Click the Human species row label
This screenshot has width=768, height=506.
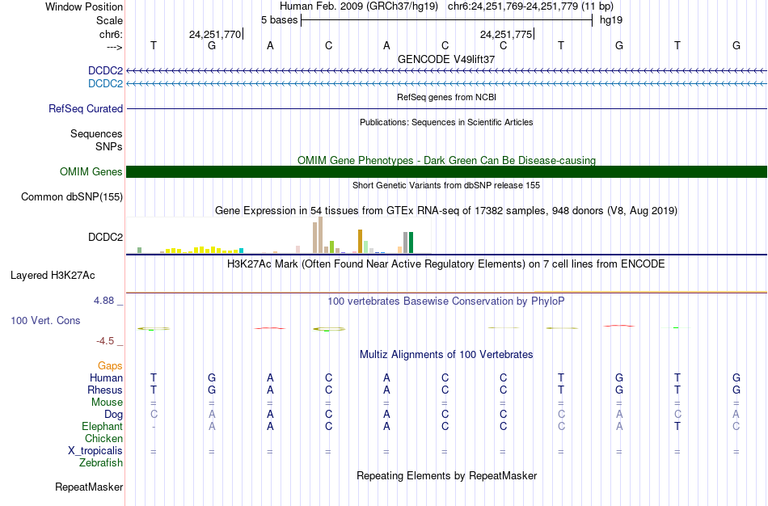pos(106,377)
